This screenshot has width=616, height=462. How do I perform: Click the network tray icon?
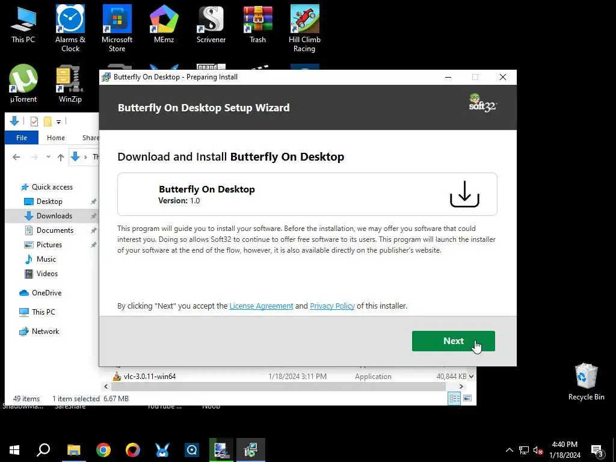pos(524,450)
